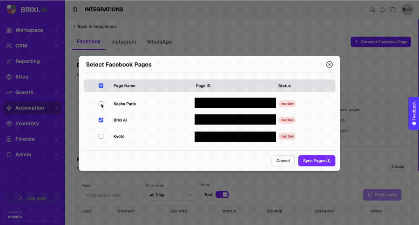Click the Workspace grid icon
This screenshot has width=419, height=225.
[x=9, y=30]
